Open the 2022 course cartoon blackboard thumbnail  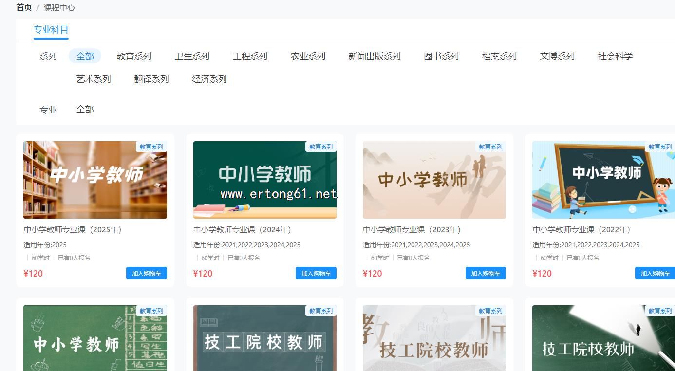(603, 180)
